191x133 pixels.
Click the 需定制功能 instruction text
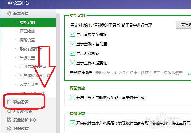[111, 25]
